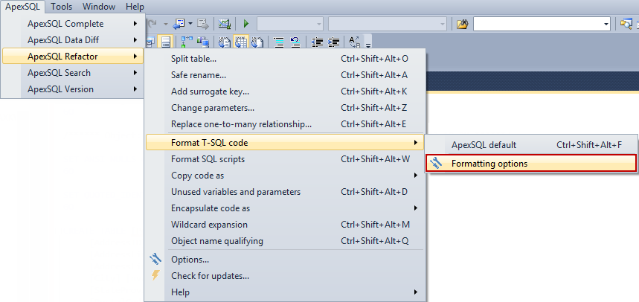Open the Window menu
639x302 pixels.
[x=99, y=7]
